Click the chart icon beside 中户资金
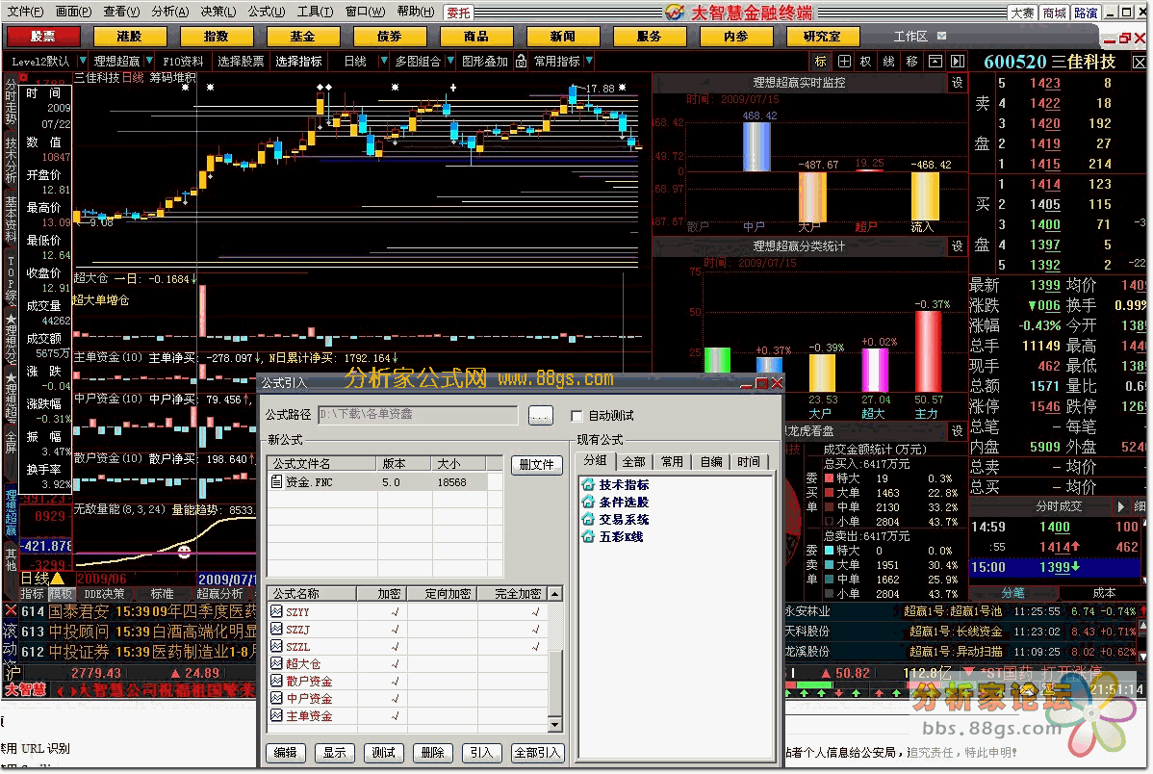This screenshot has height=774, width=1153. click(x=276, y=698)
